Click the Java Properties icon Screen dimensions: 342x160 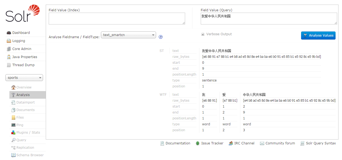point(9,57)
